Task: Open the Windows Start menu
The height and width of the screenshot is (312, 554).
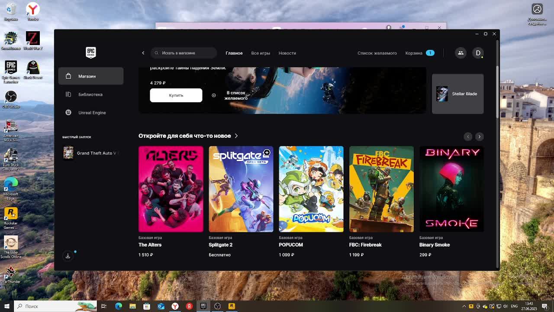Action: tap(6, 306)
